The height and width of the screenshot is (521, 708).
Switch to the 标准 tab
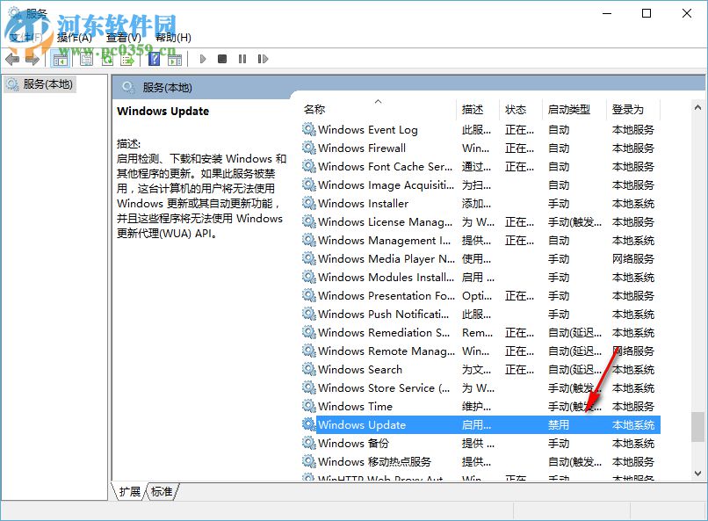click(x=160, y=492)
